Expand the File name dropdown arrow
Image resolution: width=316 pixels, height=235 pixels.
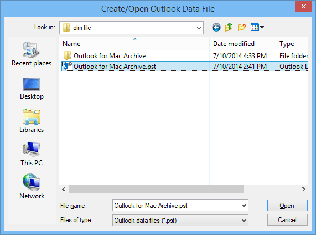point(244,206)
